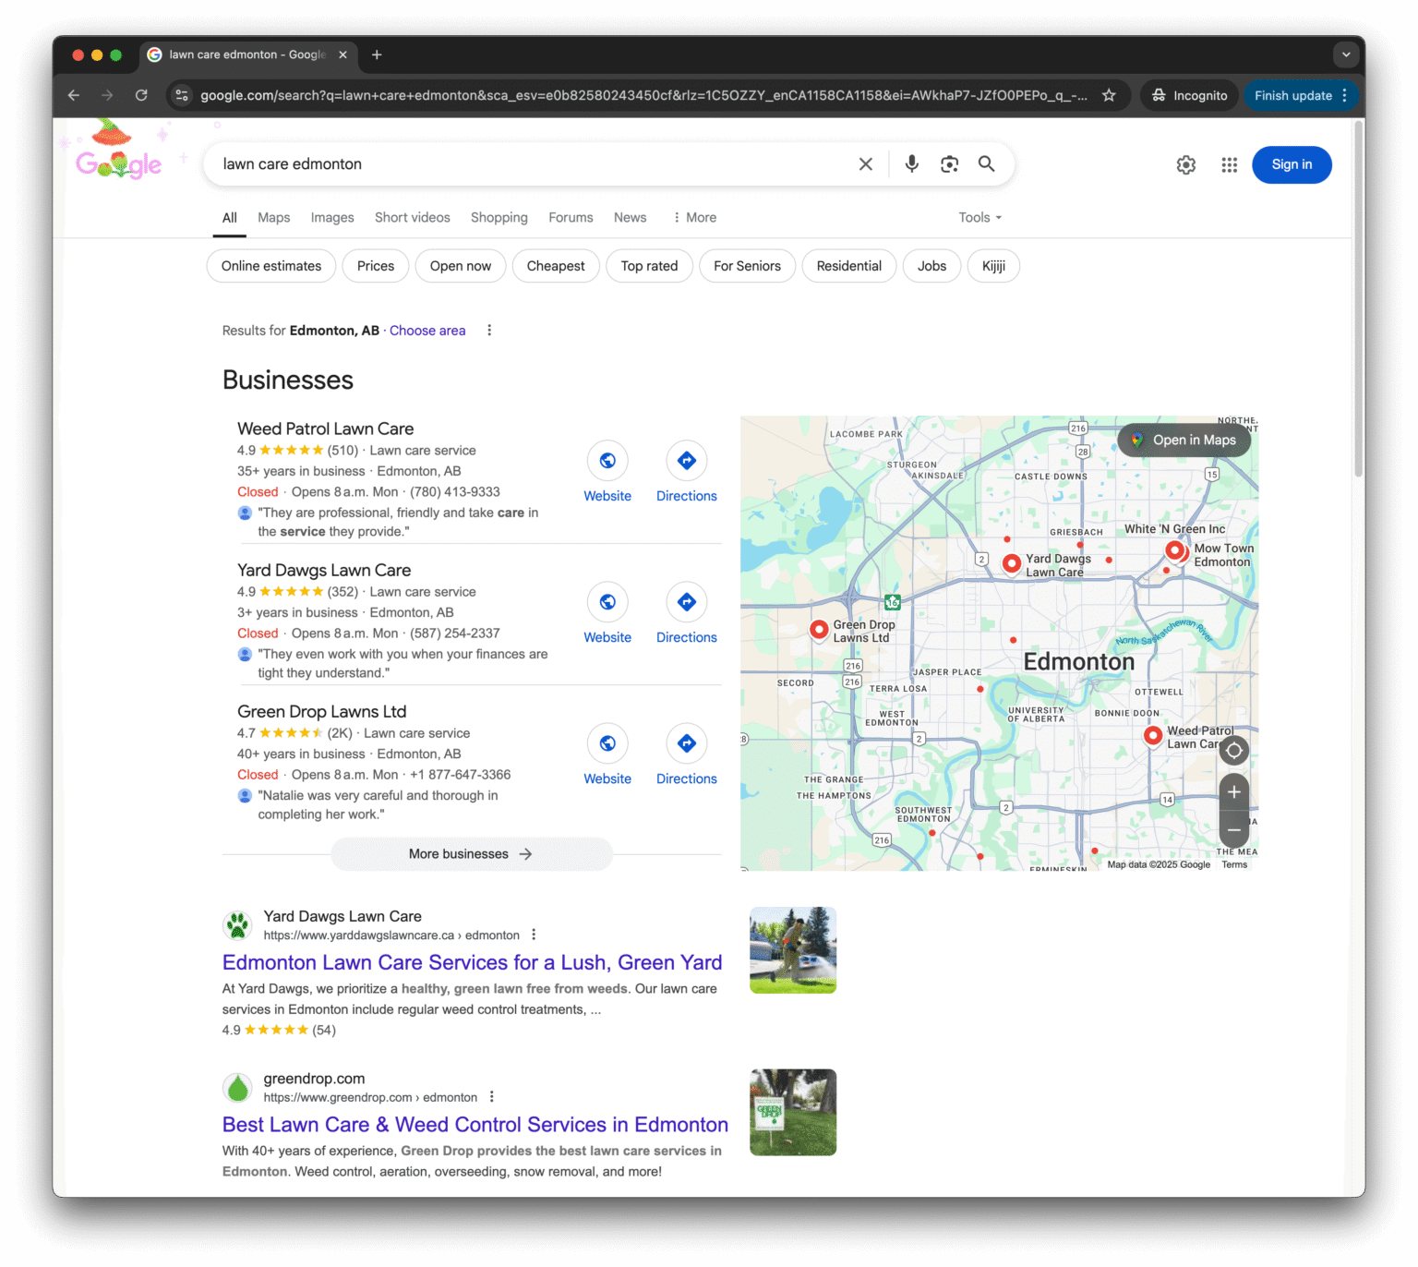1418x1267 pixels.
Task: Click the Green Drop result thumbnail image
Action: 792,1112
